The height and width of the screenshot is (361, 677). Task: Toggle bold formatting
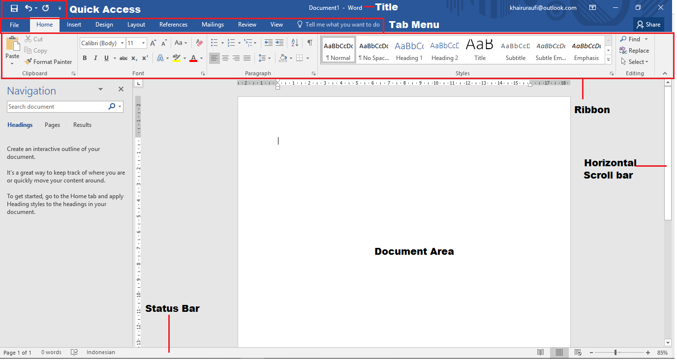coord(85,58)
